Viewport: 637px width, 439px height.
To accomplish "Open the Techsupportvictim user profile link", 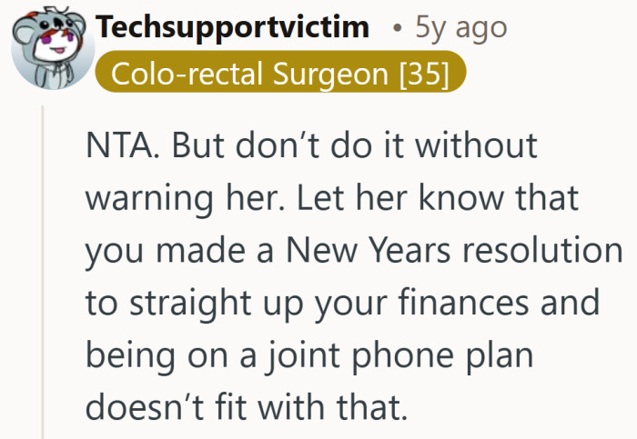I will pyautogui.click(x=232, y=26).
